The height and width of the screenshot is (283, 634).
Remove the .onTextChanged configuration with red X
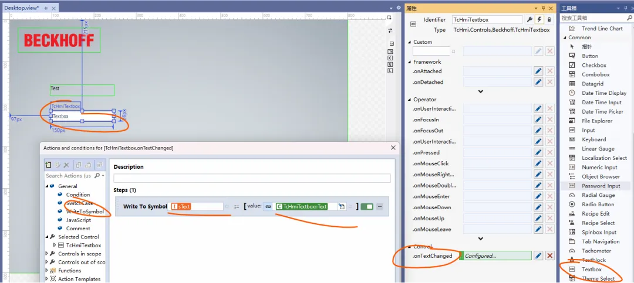point(549,255)
